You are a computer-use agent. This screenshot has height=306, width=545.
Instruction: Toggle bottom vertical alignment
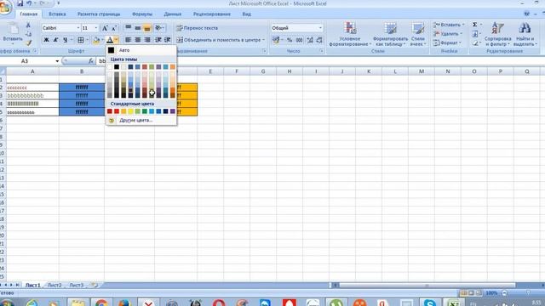[147, 28]
